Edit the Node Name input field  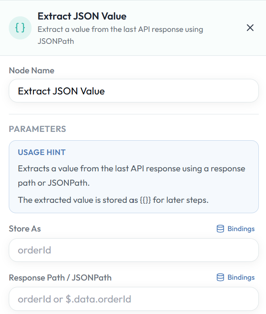point(134,91)
